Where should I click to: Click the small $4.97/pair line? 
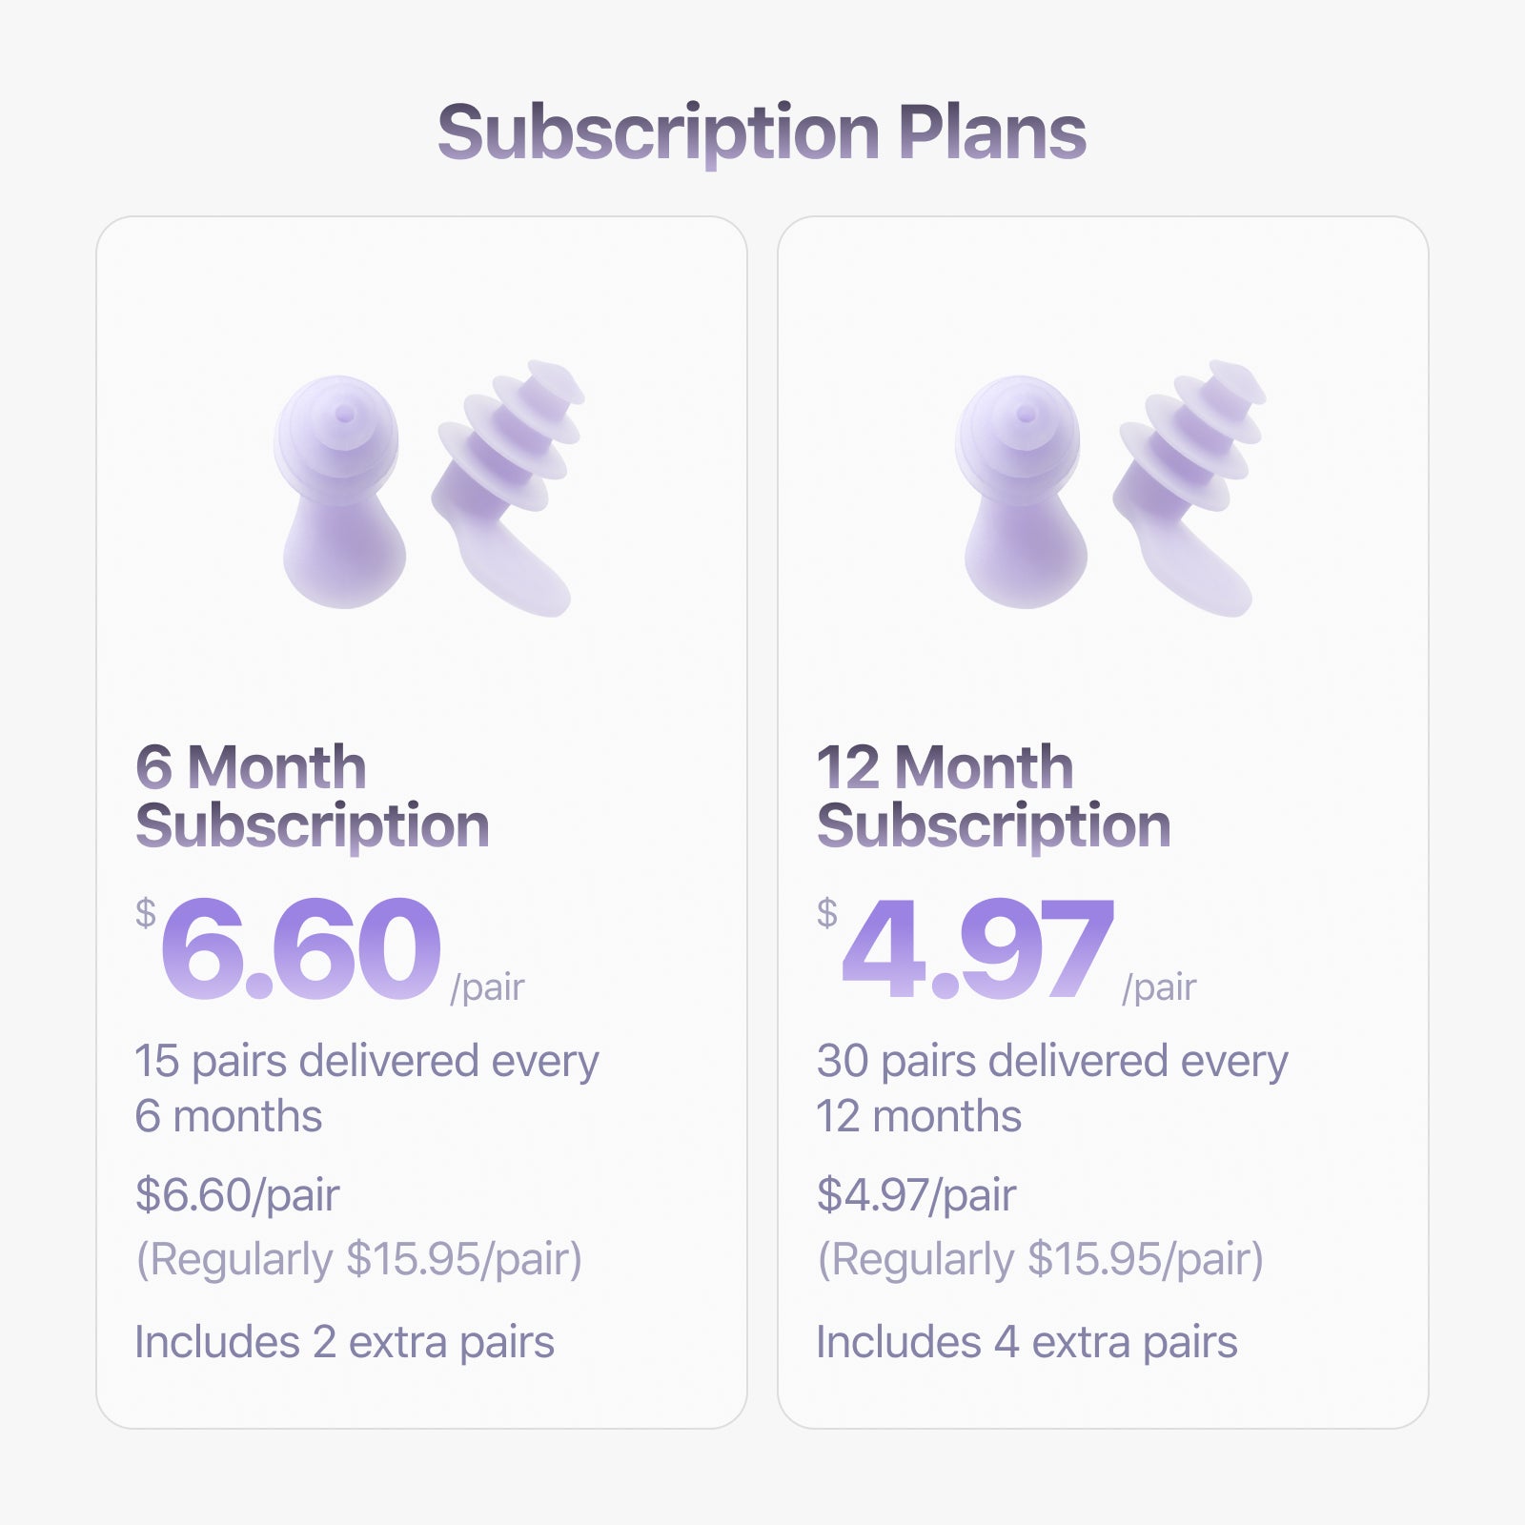917,1194
